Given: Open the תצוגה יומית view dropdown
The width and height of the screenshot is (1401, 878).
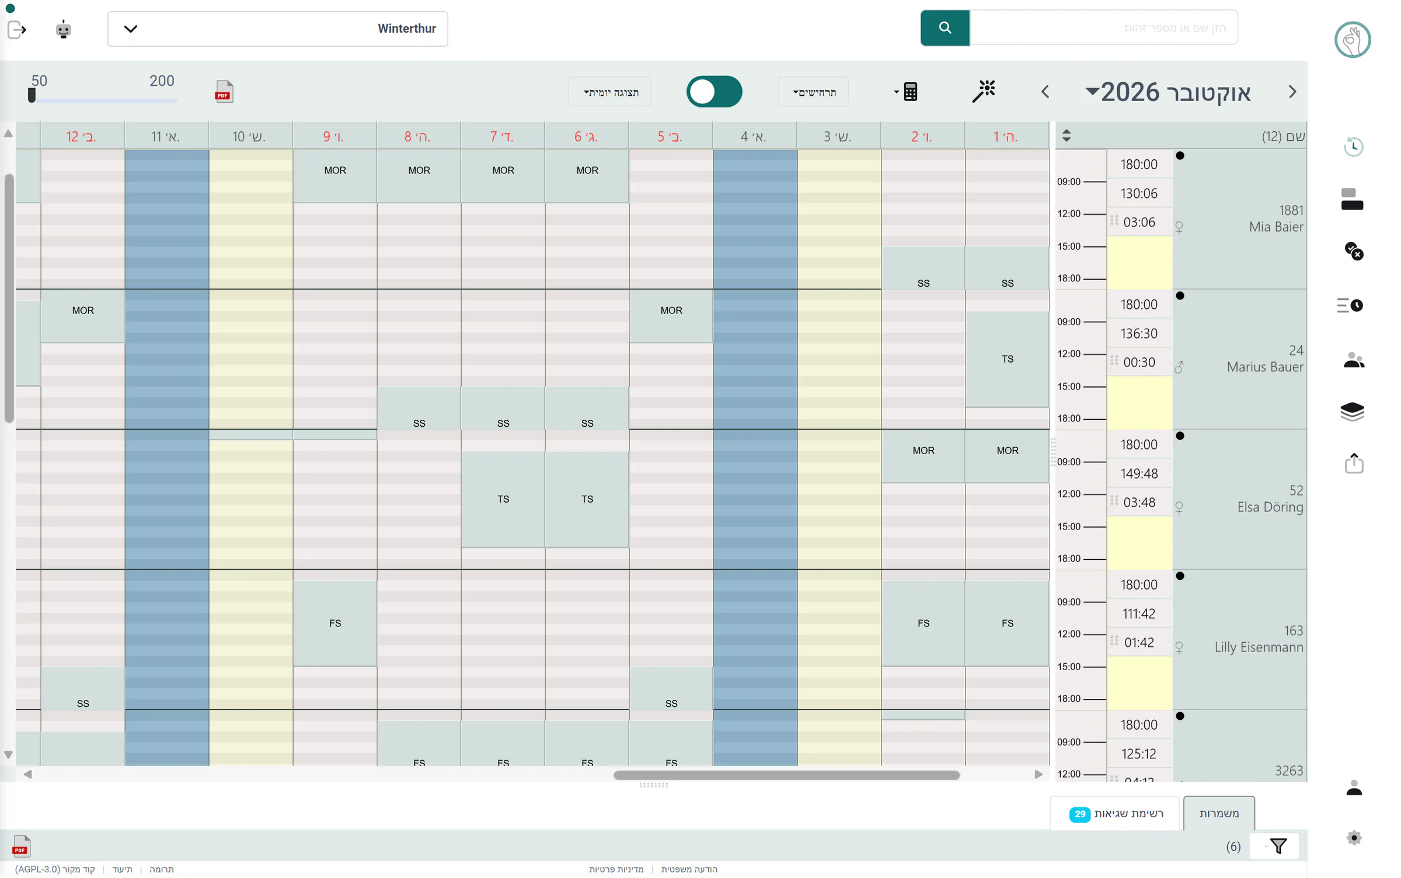Looking at the screenshot, I should coord(609,92).
